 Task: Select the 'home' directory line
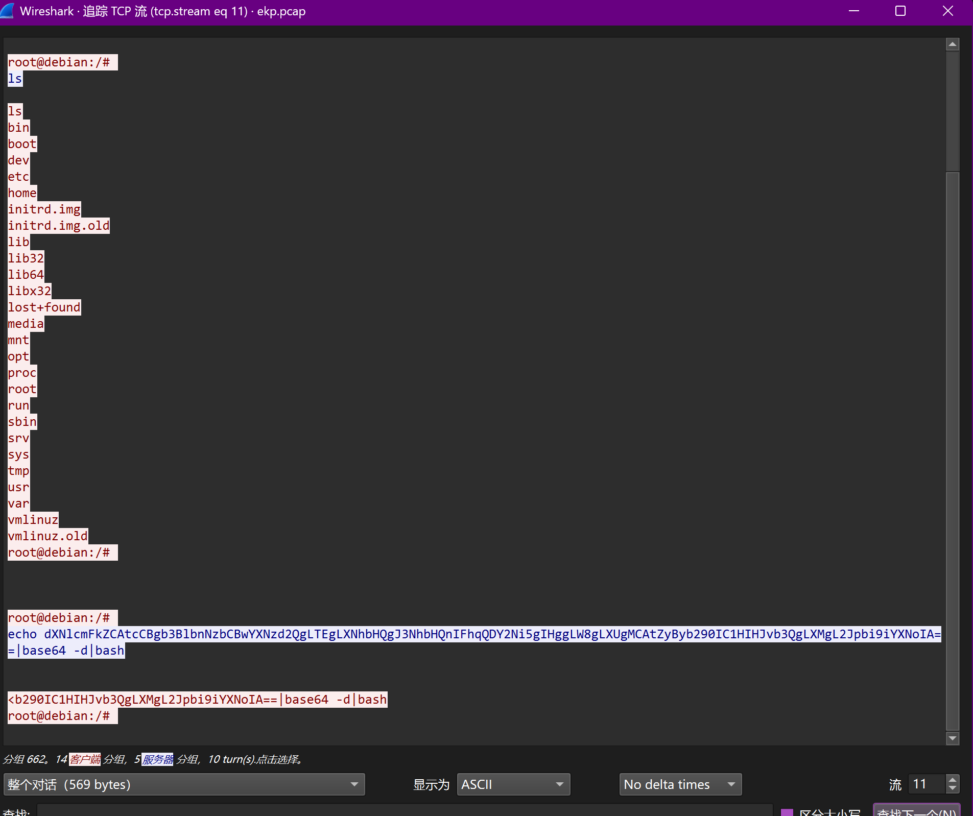(x=22, y=193)
